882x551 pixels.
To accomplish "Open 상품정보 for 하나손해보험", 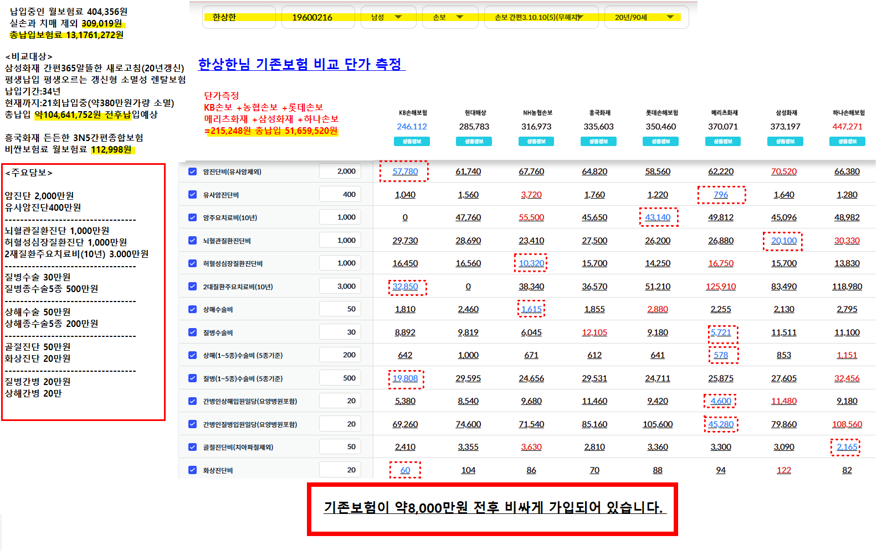I will click(847, 142).
